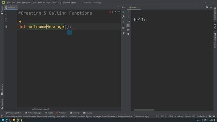Viewport: 217px width, 122px height.
Task: Open editor tabs options three-dot menu
Action: [x=119, y=7]
